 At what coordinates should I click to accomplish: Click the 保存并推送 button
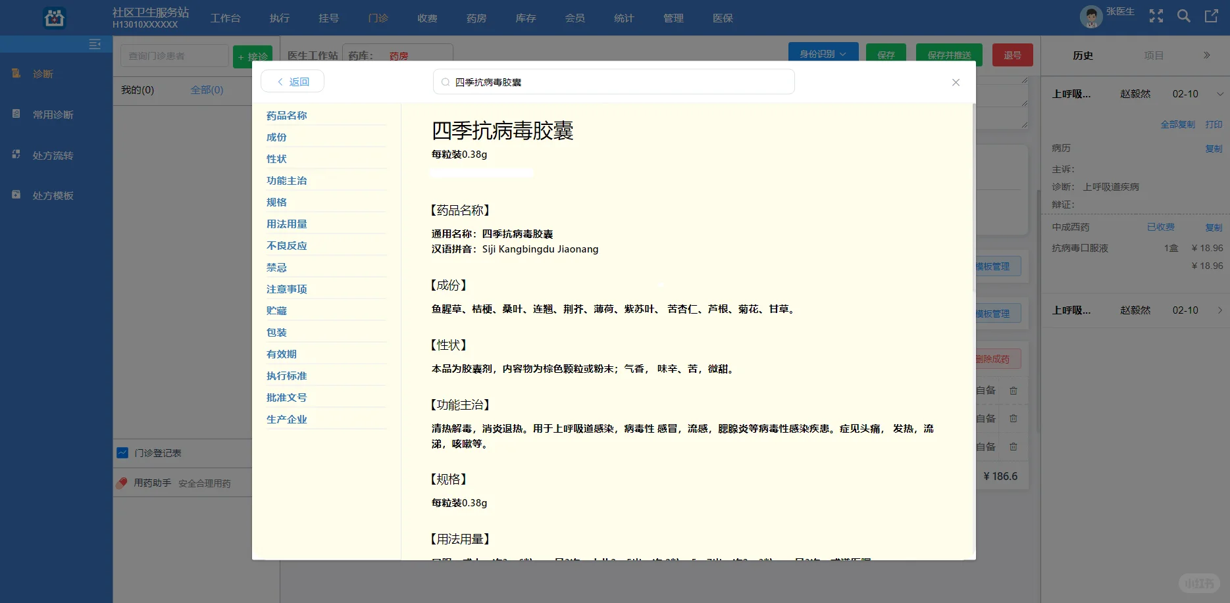(x=948, y=55)
